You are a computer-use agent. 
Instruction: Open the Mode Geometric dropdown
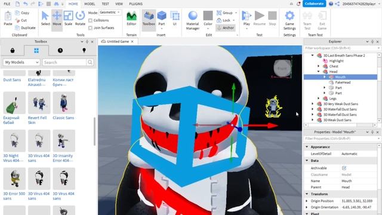110,12
